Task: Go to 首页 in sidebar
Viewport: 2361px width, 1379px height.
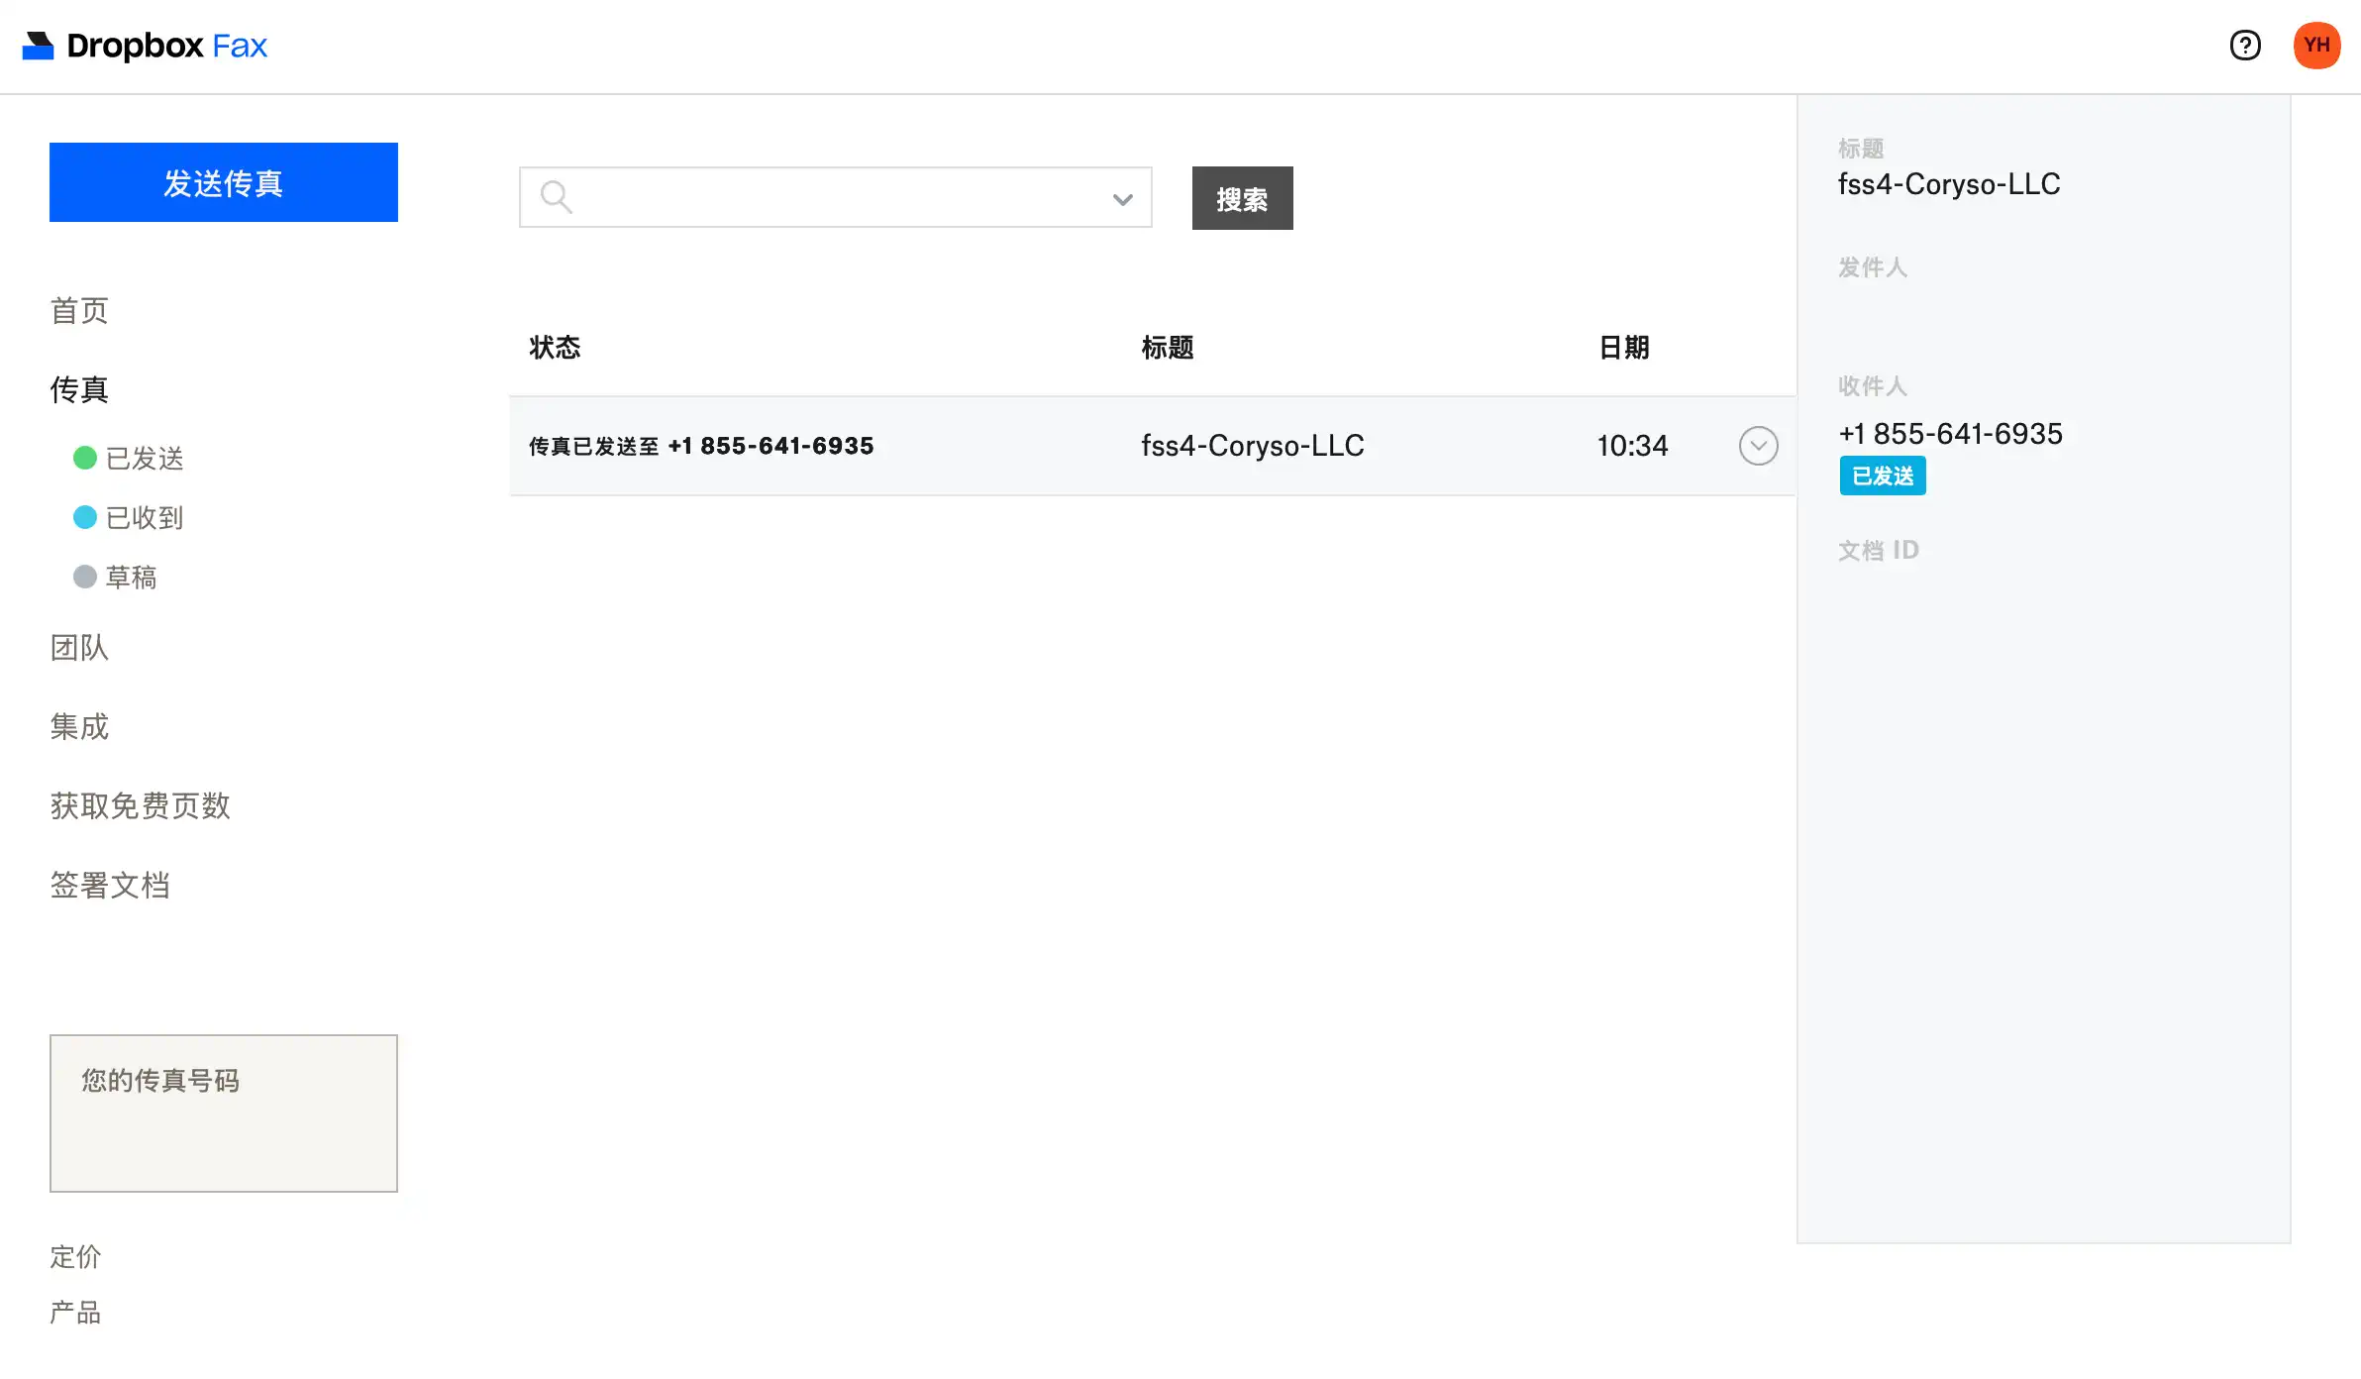Action: tap(79, 310)
